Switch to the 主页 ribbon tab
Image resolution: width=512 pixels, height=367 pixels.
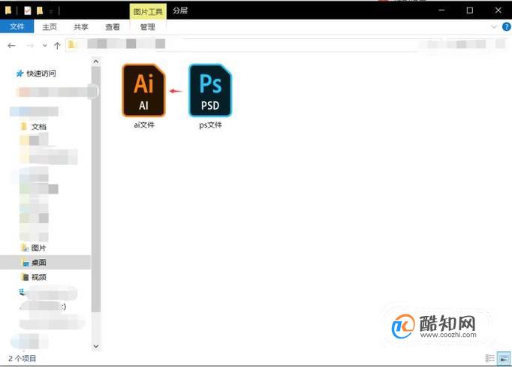[50, 27]
